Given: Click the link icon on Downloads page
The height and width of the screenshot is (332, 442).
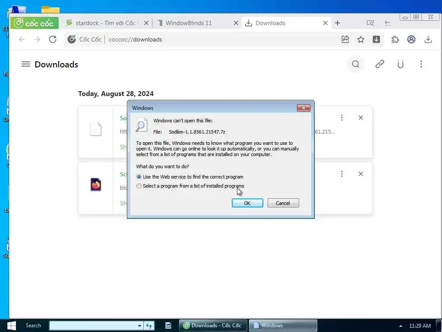Looking at the screenshot, I should [x=380, y=64].
